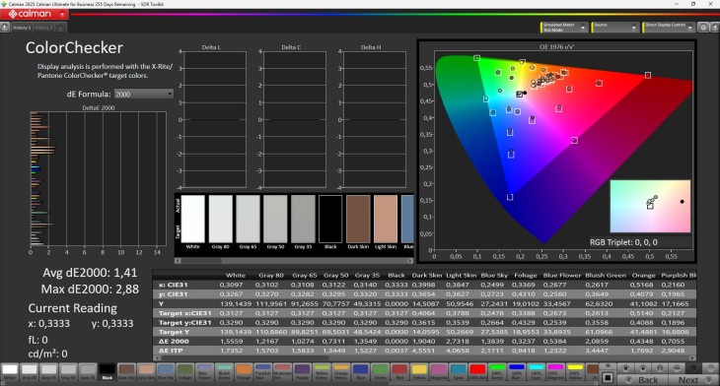
Task: Select the 100% Cyan color button
Action: point(537,372)
